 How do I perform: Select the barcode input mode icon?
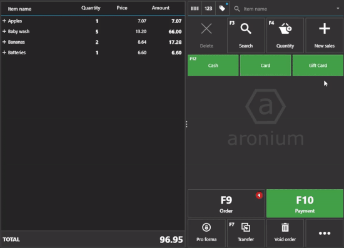pyautogui.click(x=195, y=9)
